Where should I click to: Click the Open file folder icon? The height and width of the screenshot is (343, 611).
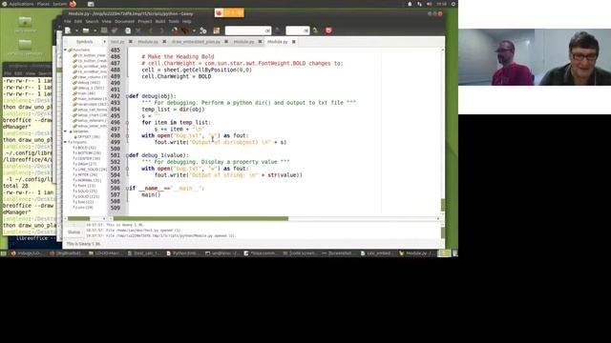tap(86, 30)
